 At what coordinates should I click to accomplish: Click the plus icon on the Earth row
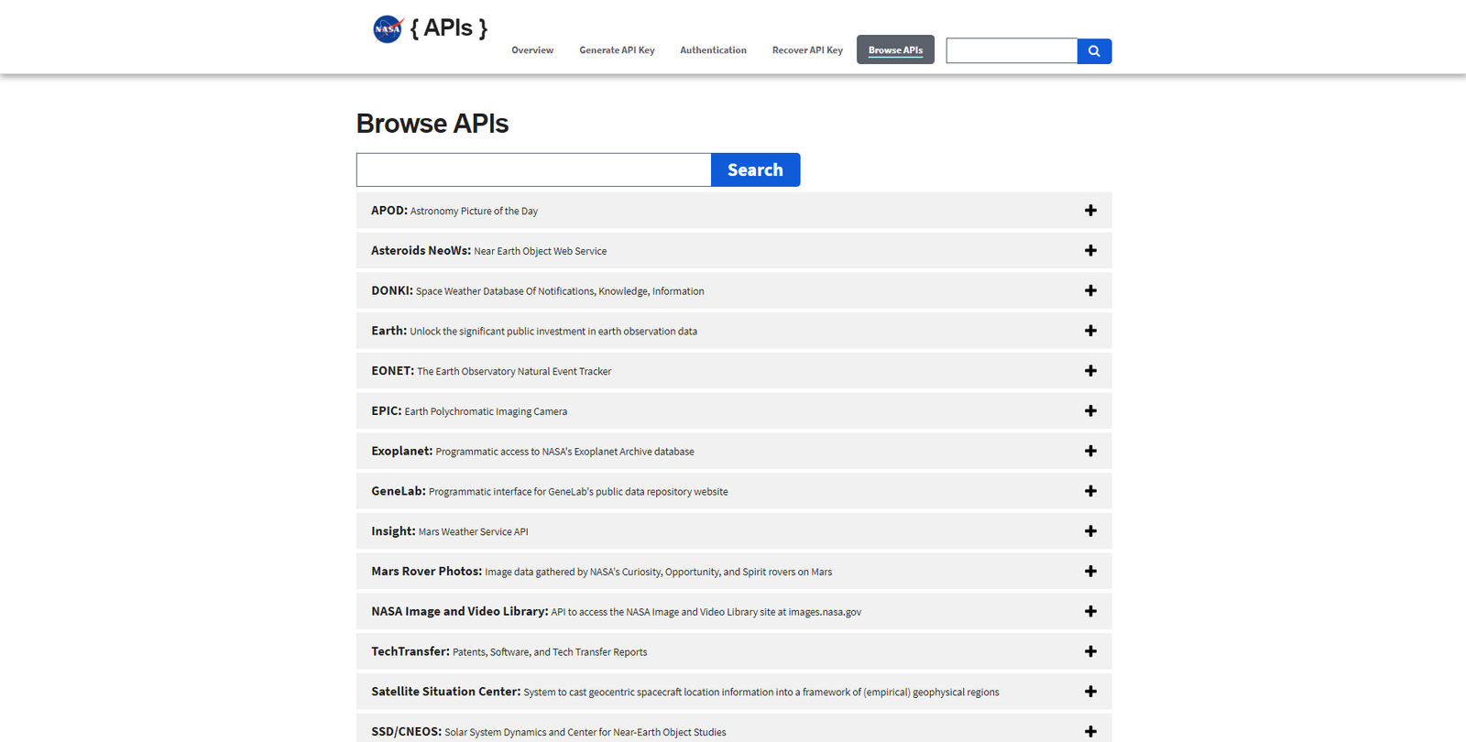click(x=1090, y=331)
